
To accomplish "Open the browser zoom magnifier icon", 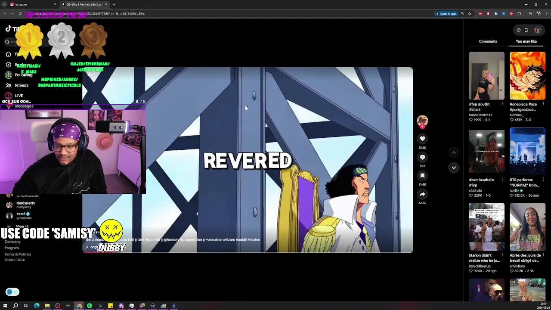I will point(463,13).
